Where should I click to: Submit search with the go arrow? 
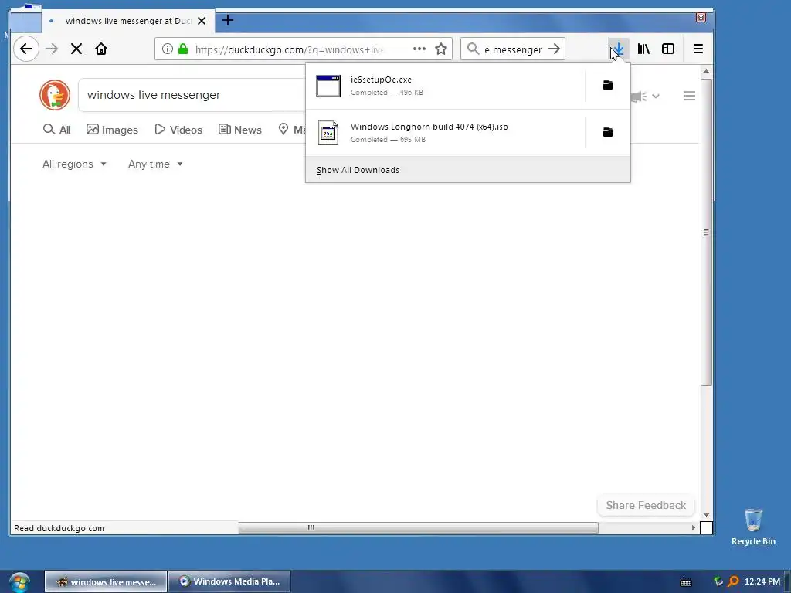554,49
